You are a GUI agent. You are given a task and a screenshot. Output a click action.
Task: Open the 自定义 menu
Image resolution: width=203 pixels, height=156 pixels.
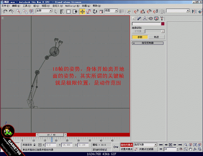pos(58,6)
